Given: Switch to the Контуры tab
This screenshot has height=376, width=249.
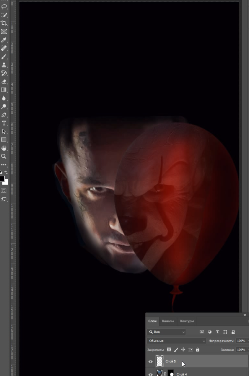Looking at the screenshot, I should point(187,321).
